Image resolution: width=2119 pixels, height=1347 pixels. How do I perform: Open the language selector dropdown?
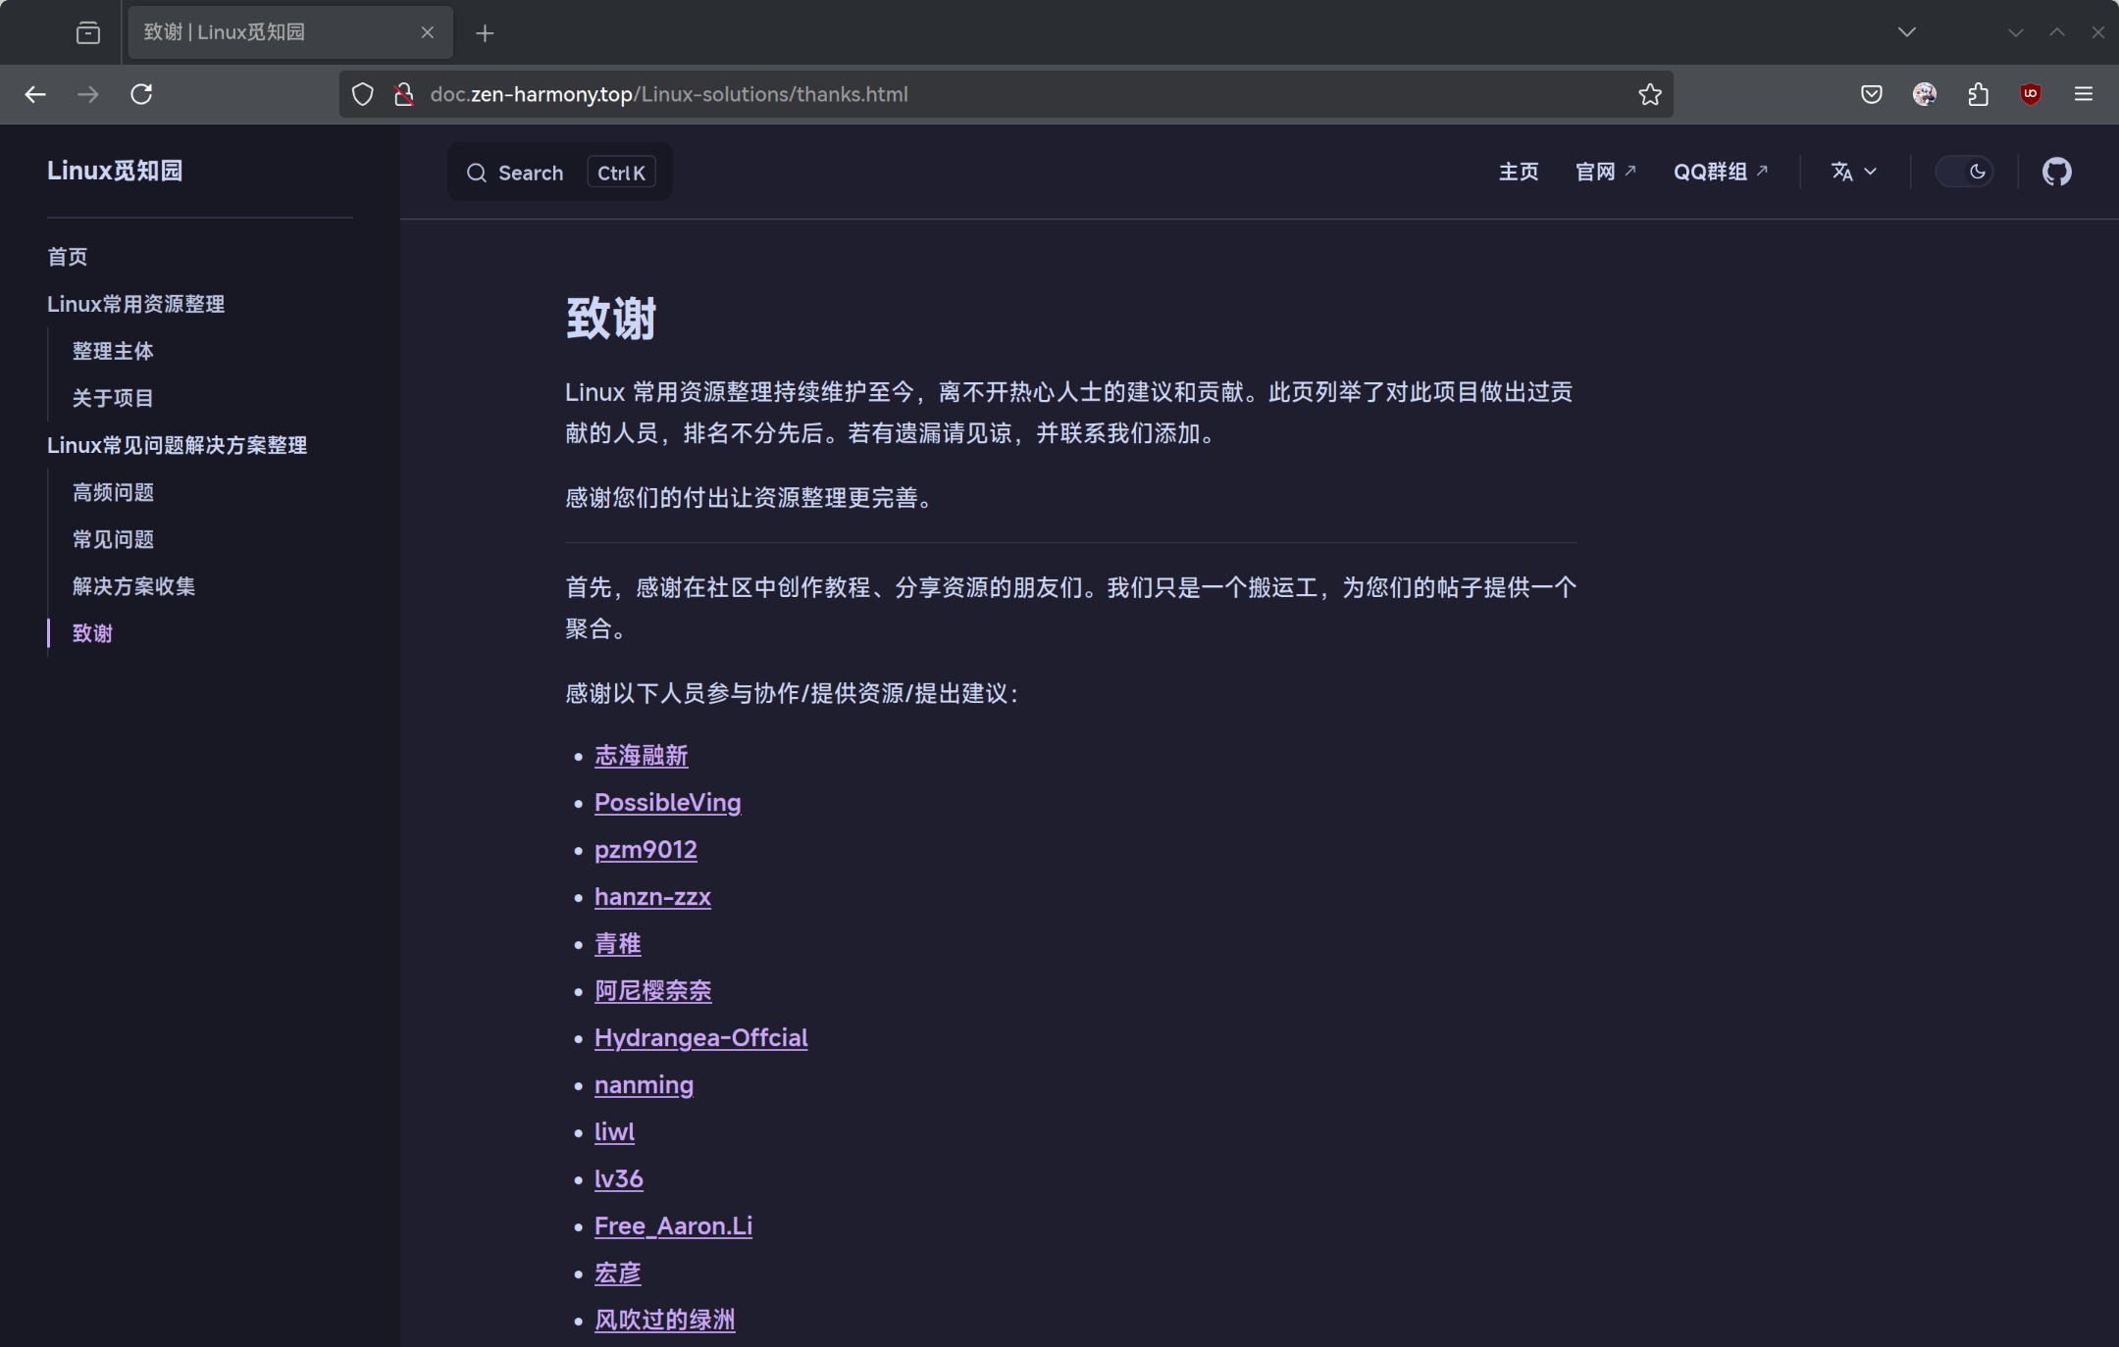1852,171
